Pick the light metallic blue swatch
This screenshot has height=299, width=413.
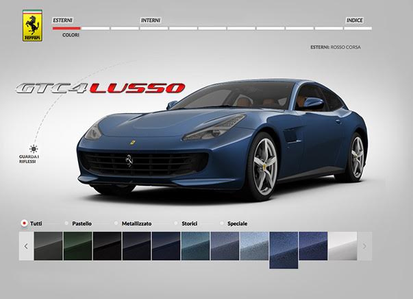point(254,246)
